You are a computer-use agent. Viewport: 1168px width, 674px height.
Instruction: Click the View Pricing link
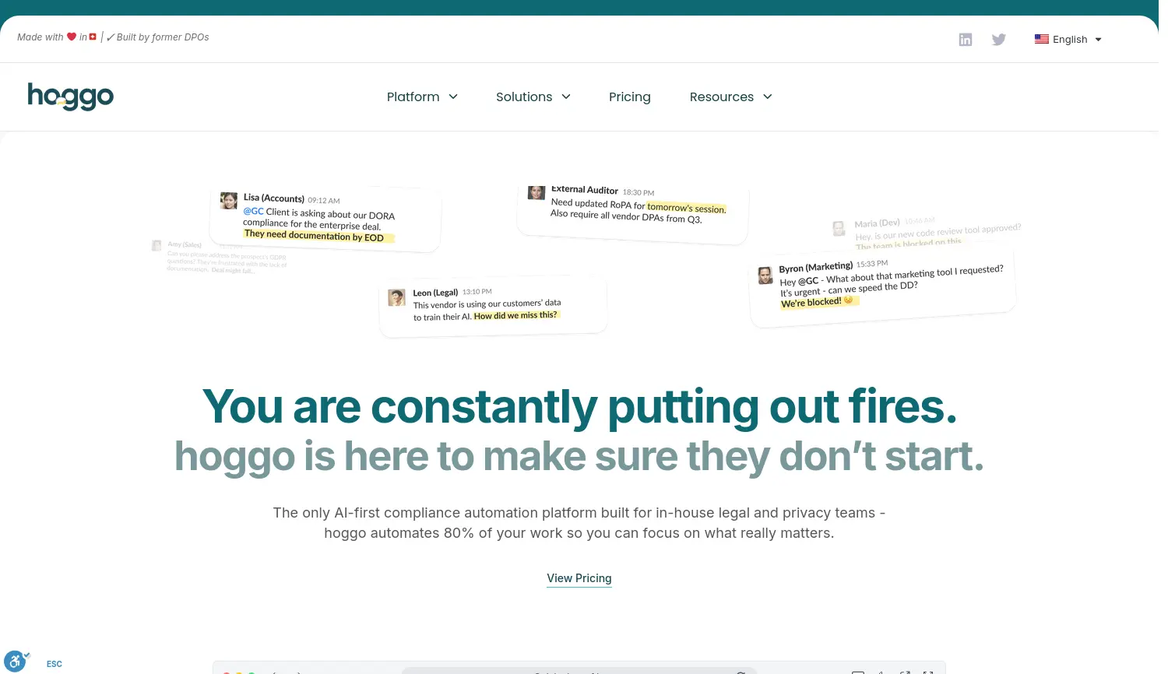[579, 578]
